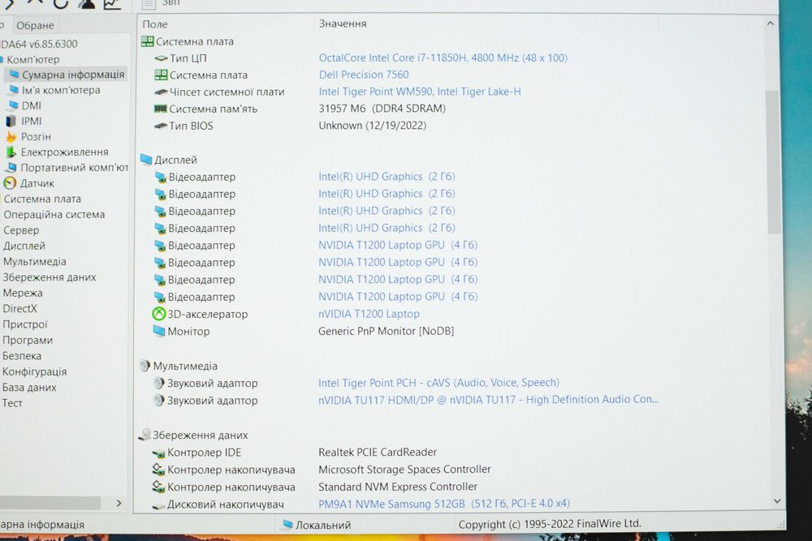This screenshot has height=541, width=812.
Task: Open the nVIDIA T1200 Laptop link
Action: 369,314
